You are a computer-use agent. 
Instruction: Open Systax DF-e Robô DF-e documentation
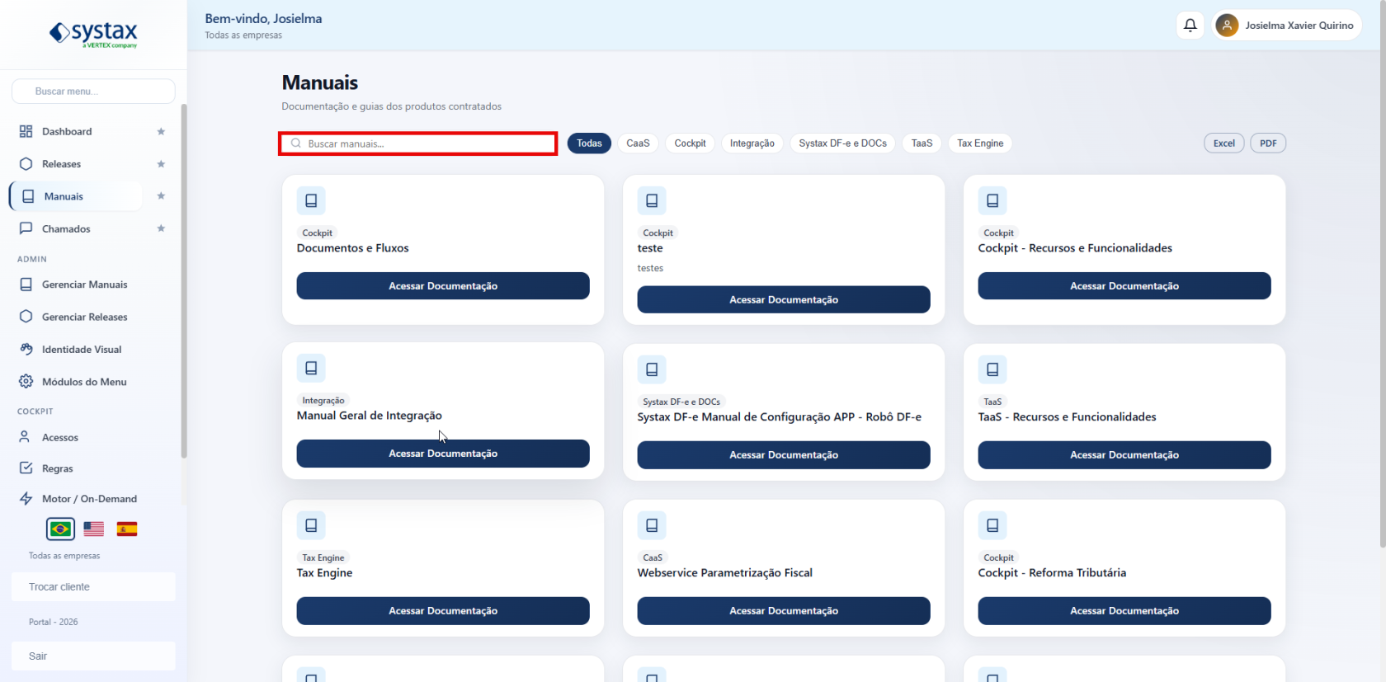click(x=784, y=455)
